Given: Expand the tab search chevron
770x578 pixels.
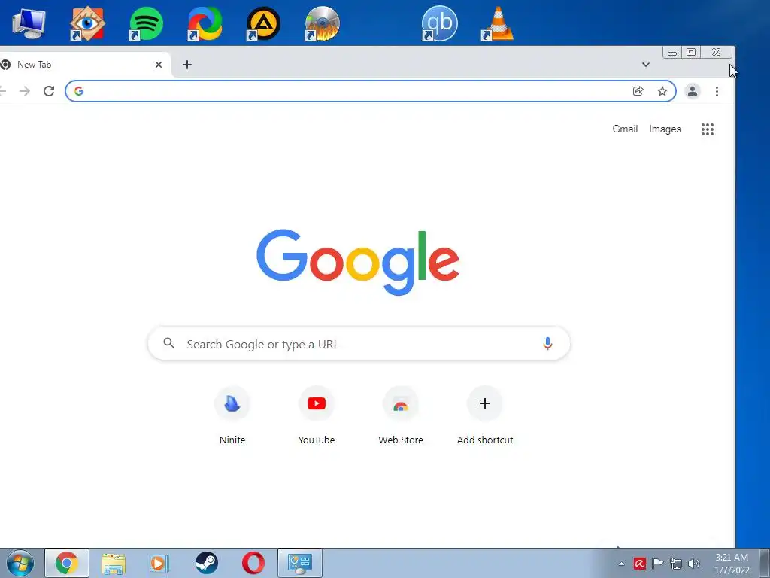Looking at the screenshot, I should click(x=646, y=65).
